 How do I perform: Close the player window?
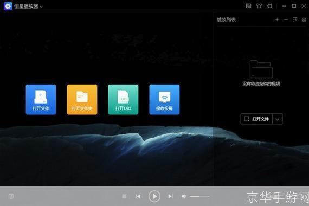coord(304,6)
